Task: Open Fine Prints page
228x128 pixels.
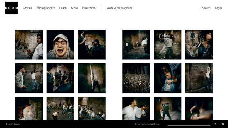Action: [x=89, y=8]
